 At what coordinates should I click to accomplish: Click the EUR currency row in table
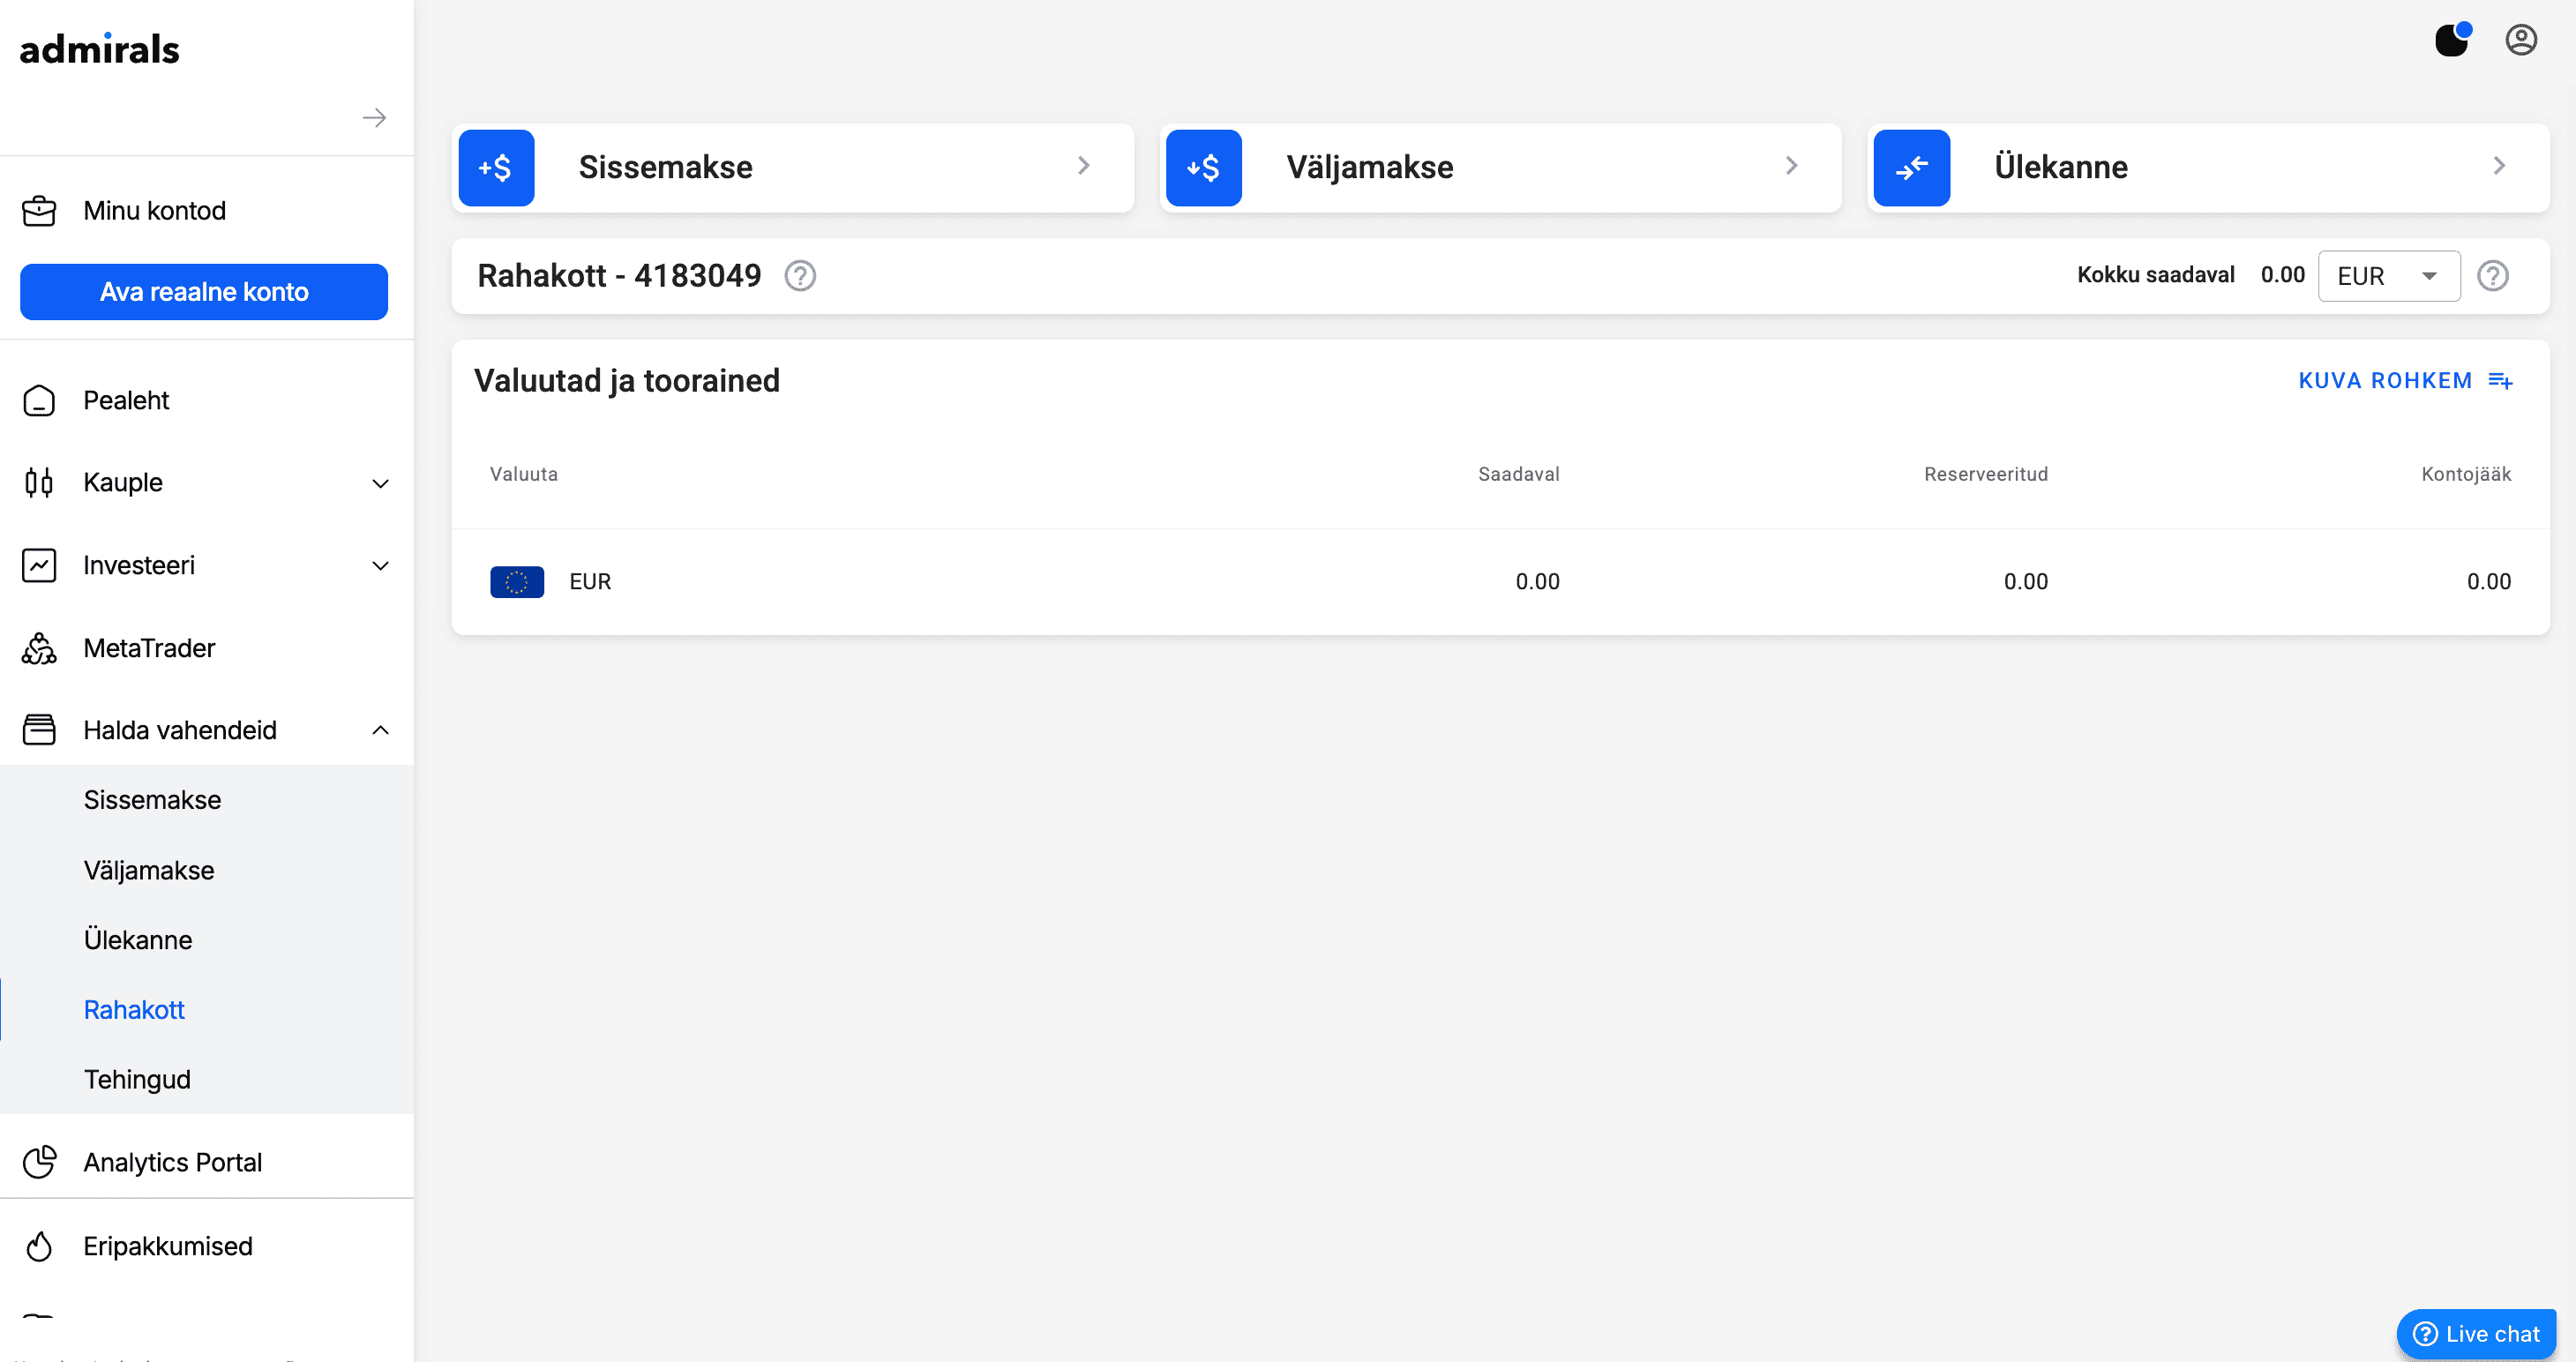[1500, 581]
